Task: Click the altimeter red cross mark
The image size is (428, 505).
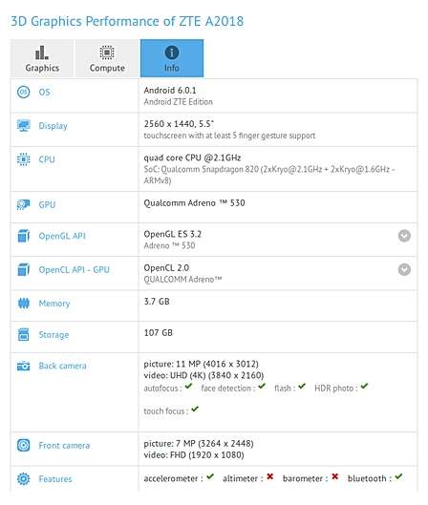Action: tap(270, 476)
